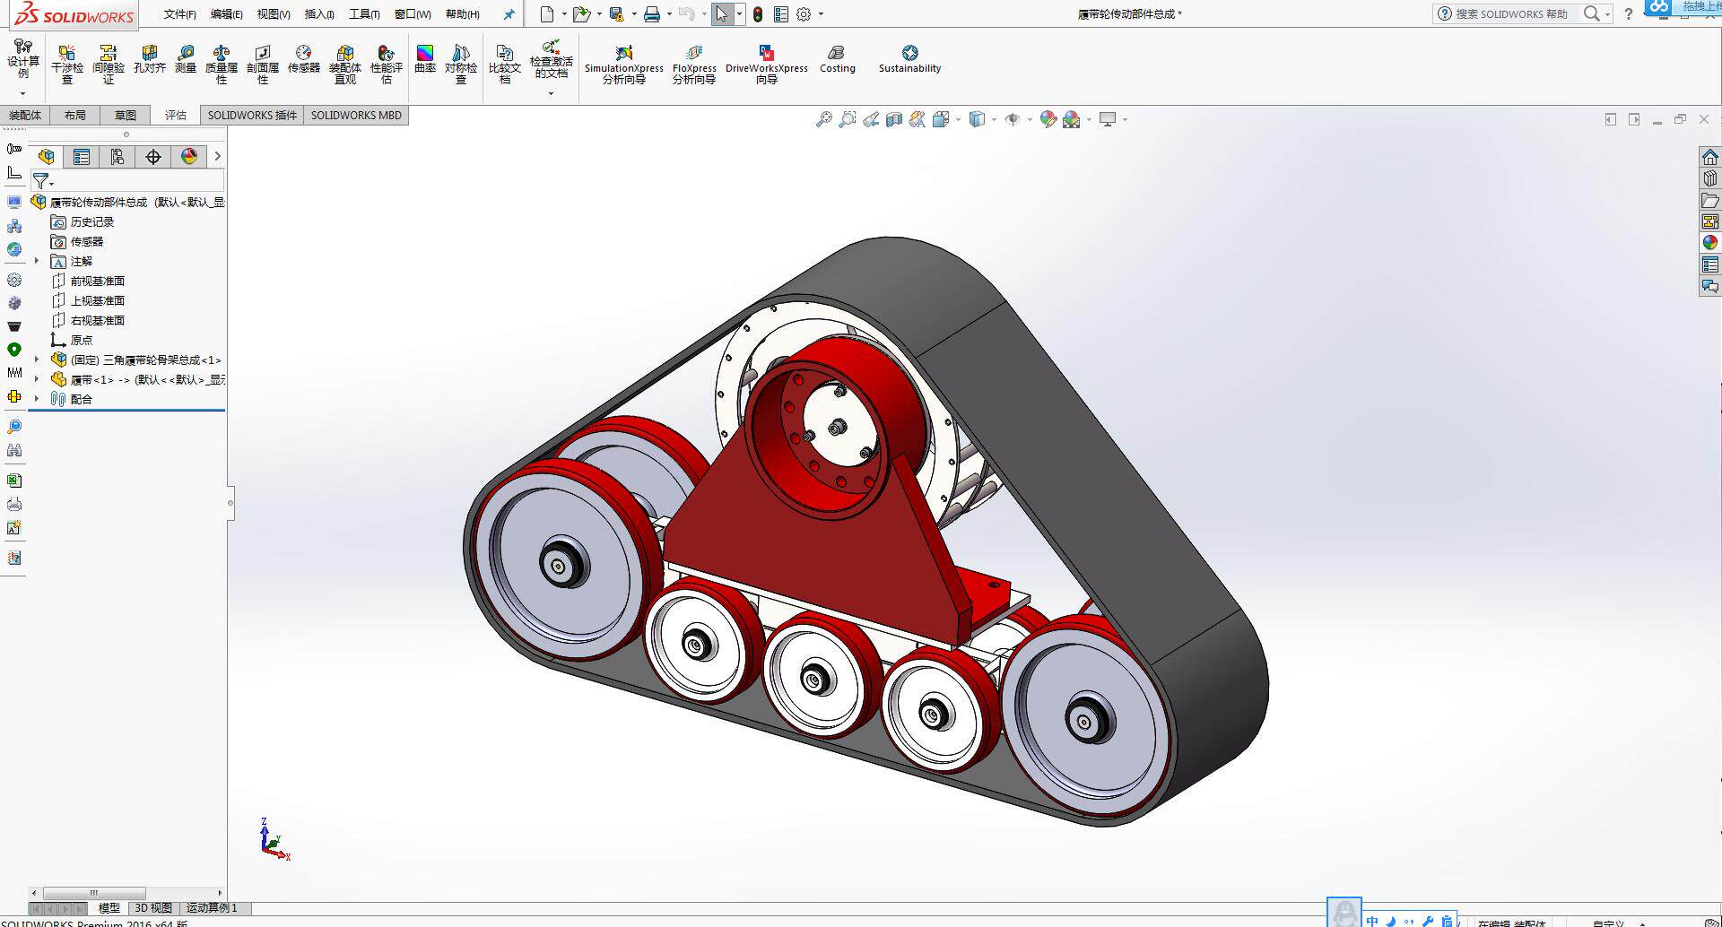The height and width of the screenshot is (927, 1722).
Task: Select the 测量 measure tool
Action: pos(186,59)
